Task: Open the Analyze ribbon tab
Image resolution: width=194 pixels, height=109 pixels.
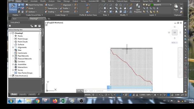Action: coord(52,1)
